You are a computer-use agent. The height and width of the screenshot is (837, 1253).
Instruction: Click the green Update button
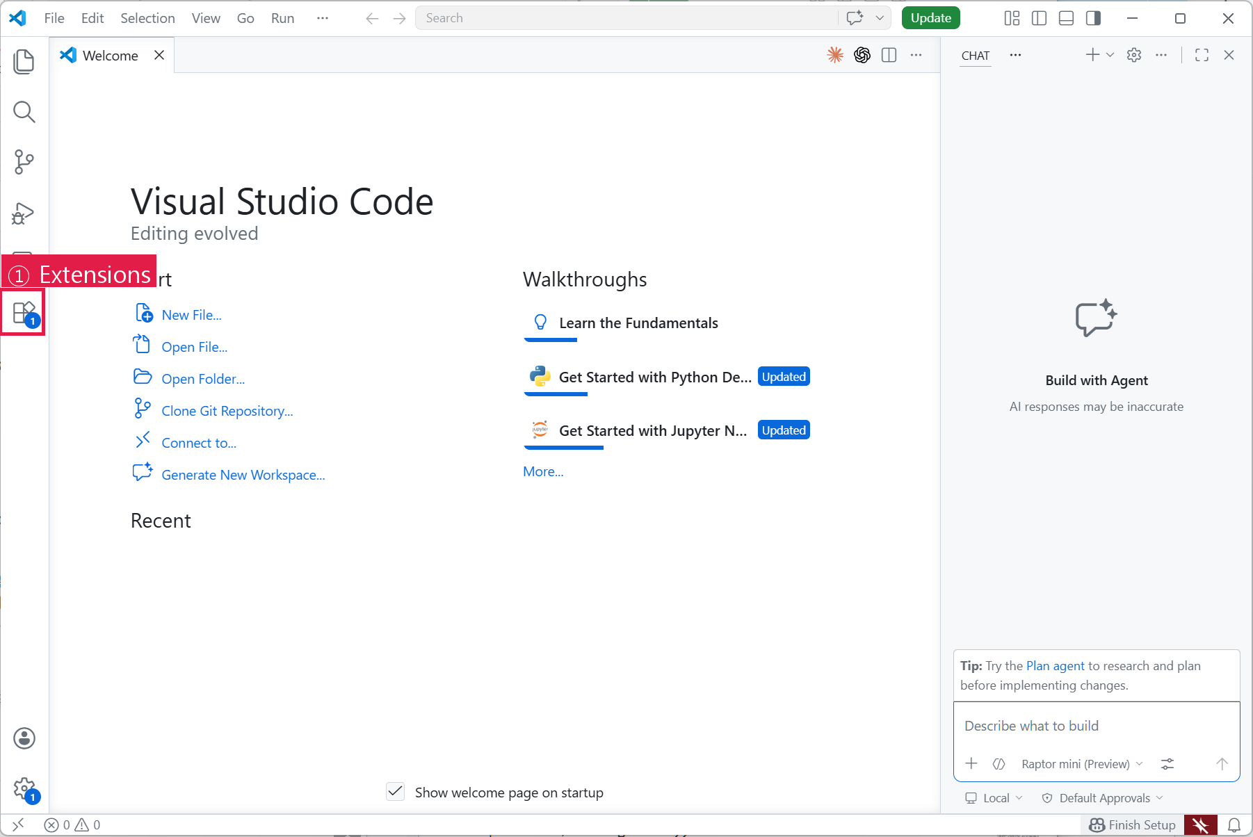click(930, 18)
